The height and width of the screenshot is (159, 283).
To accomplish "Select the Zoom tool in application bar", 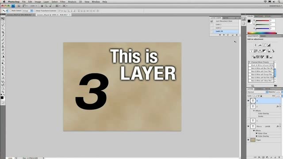I will point(46,6).
